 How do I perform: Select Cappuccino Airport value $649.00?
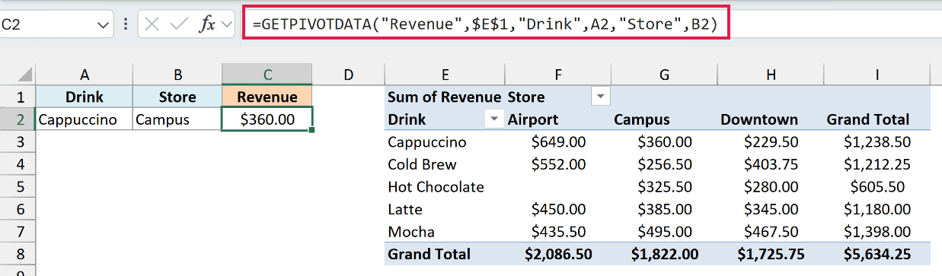pyautogui.click(x=558, y=142)
